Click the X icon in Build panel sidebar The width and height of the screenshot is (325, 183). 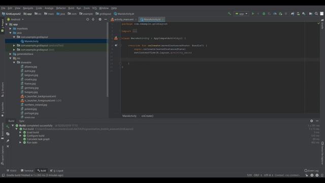[x=8, y=146]
